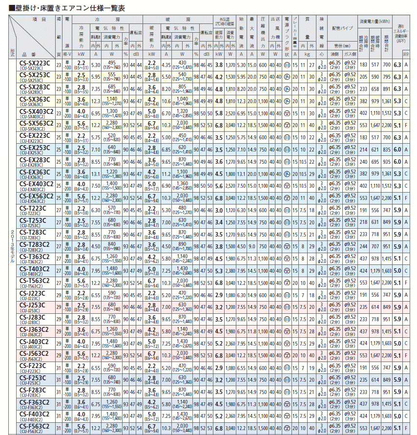Click the plug shape icon in CS-SX223C row
Screen dimensions: 417x435
pyautogui.click(x=287, y=65)
